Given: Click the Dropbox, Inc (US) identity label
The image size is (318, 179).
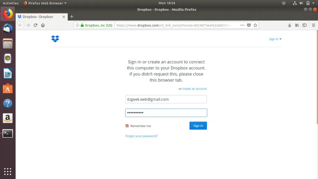Looking at the screenshot, I should [x=98, y=25].
